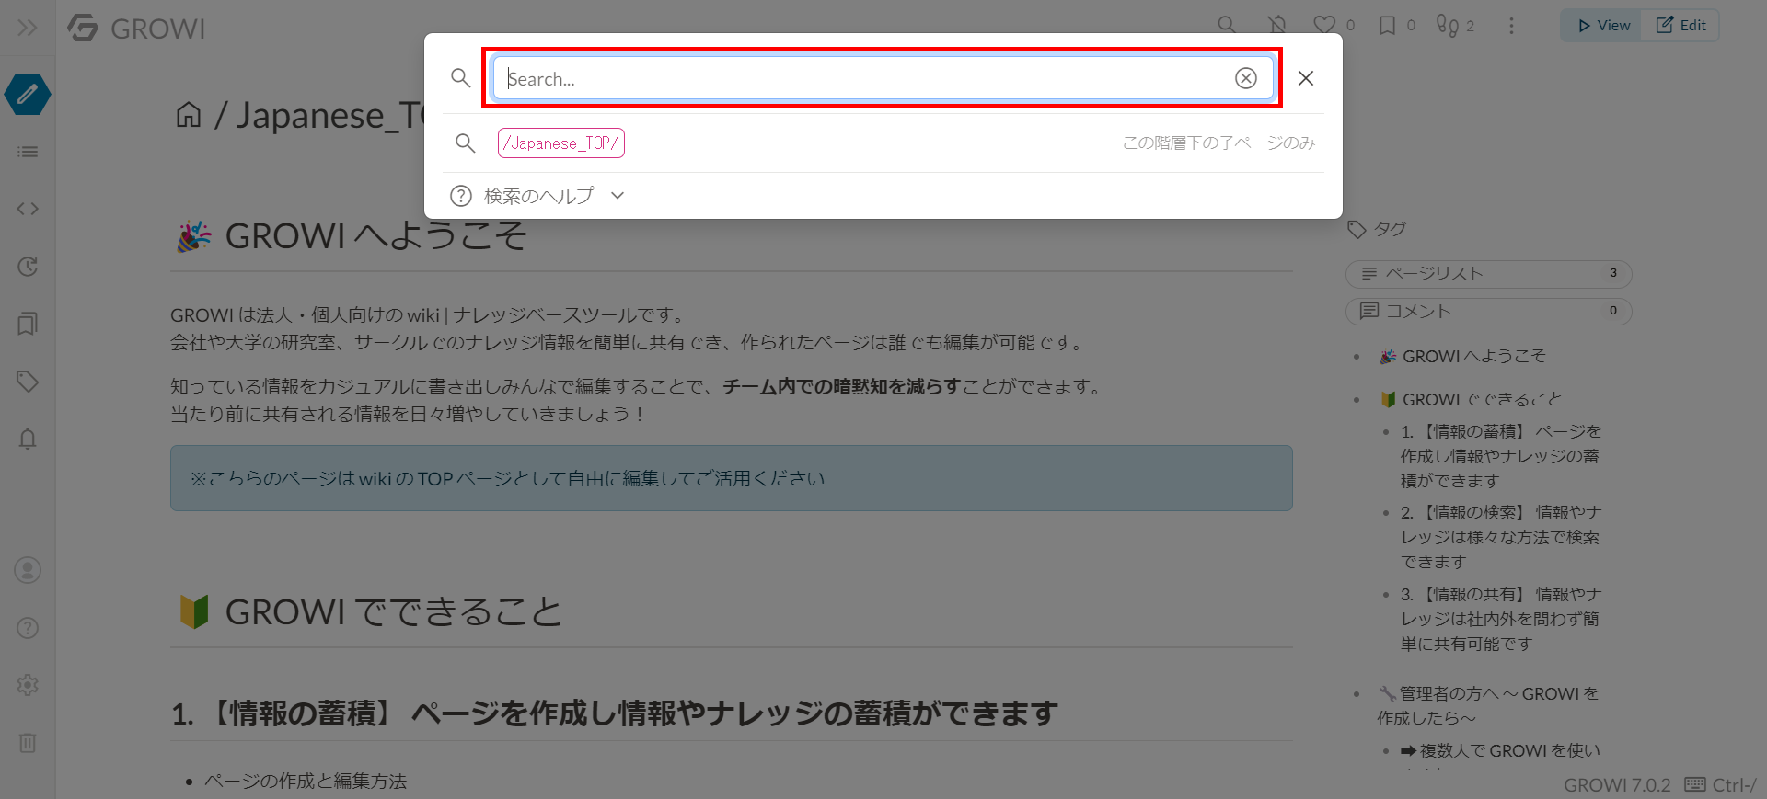Open the ページリスト button
This screenshot has width=1767, height=799.
coord(1488,274)
